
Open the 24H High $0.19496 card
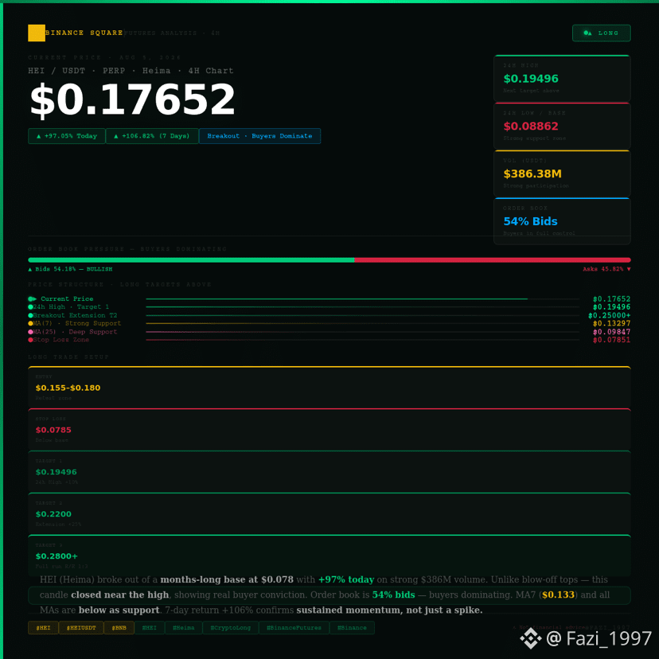pos(562,78)
